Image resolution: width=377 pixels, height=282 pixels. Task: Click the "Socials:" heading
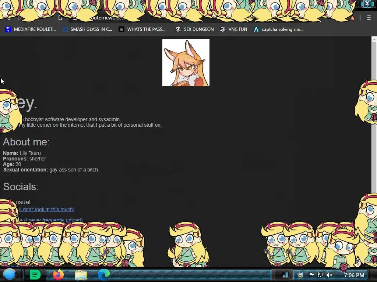pyautogui.click(x=21, y=187)
